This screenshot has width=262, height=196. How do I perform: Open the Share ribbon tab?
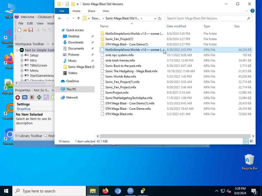[x=91, y=11]
